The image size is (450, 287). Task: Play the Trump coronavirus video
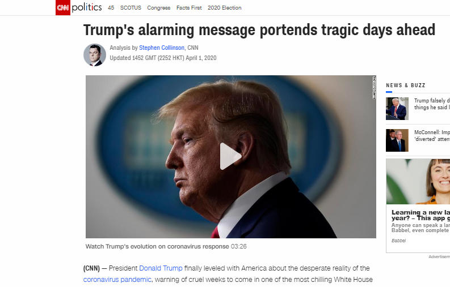(x=230, y=156)
